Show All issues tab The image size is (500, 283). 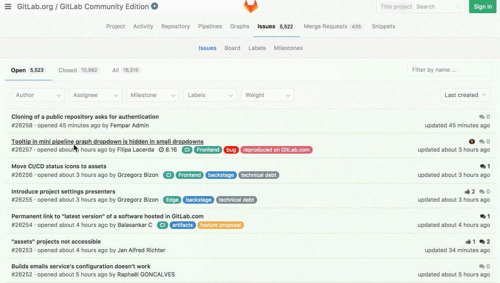point(126,70)
